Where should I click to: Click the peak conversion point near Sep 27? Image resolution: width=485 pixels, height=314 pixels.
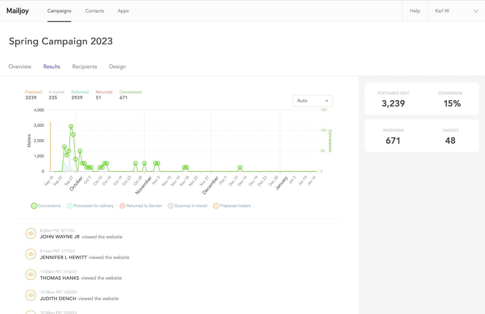tap(71, 127)
